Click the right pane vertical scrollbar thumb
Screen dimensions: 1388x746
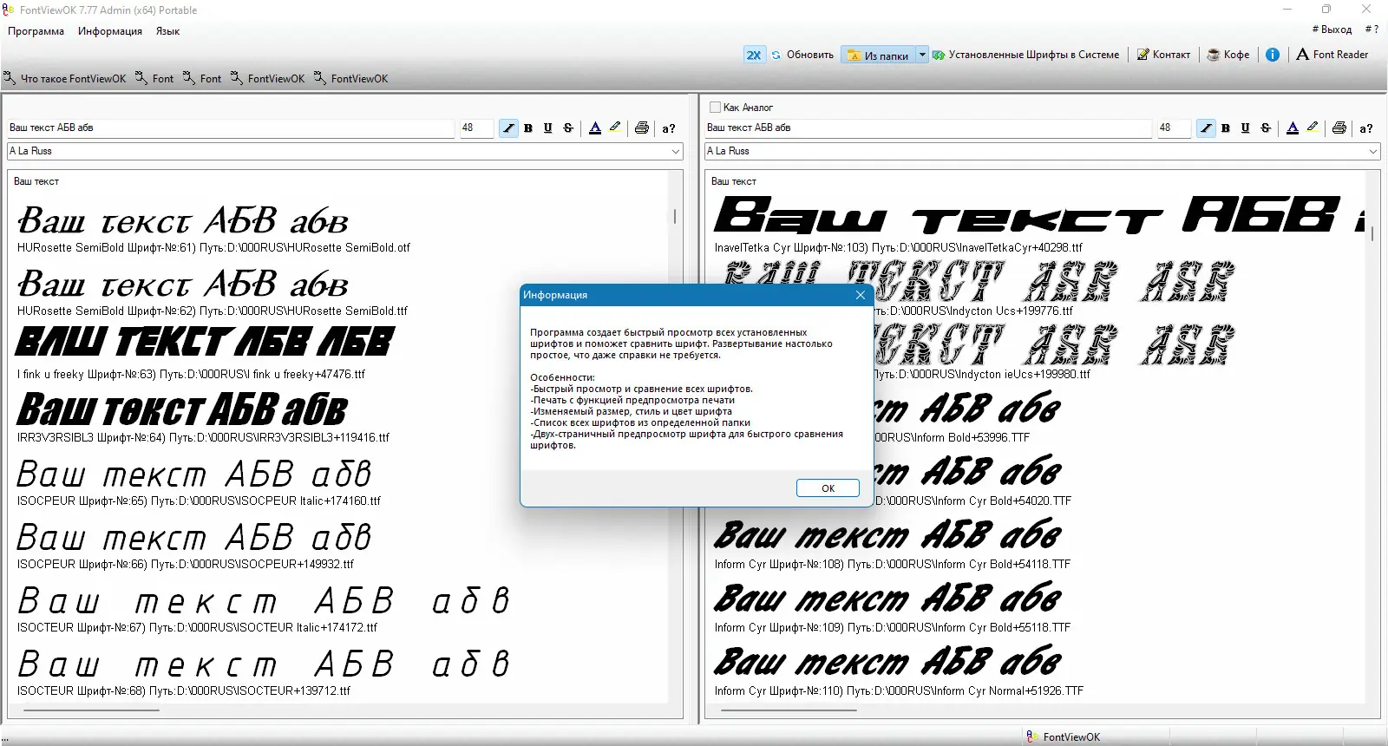click(x=1372, y=233)
